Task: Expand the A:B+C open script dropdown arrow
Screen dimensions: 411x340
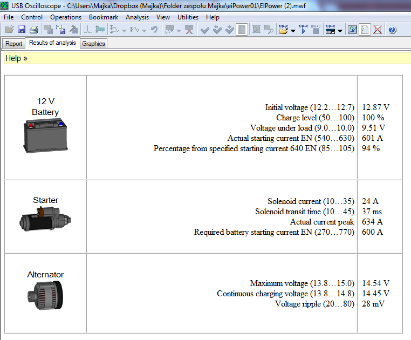Action: [x=293, y=31]
